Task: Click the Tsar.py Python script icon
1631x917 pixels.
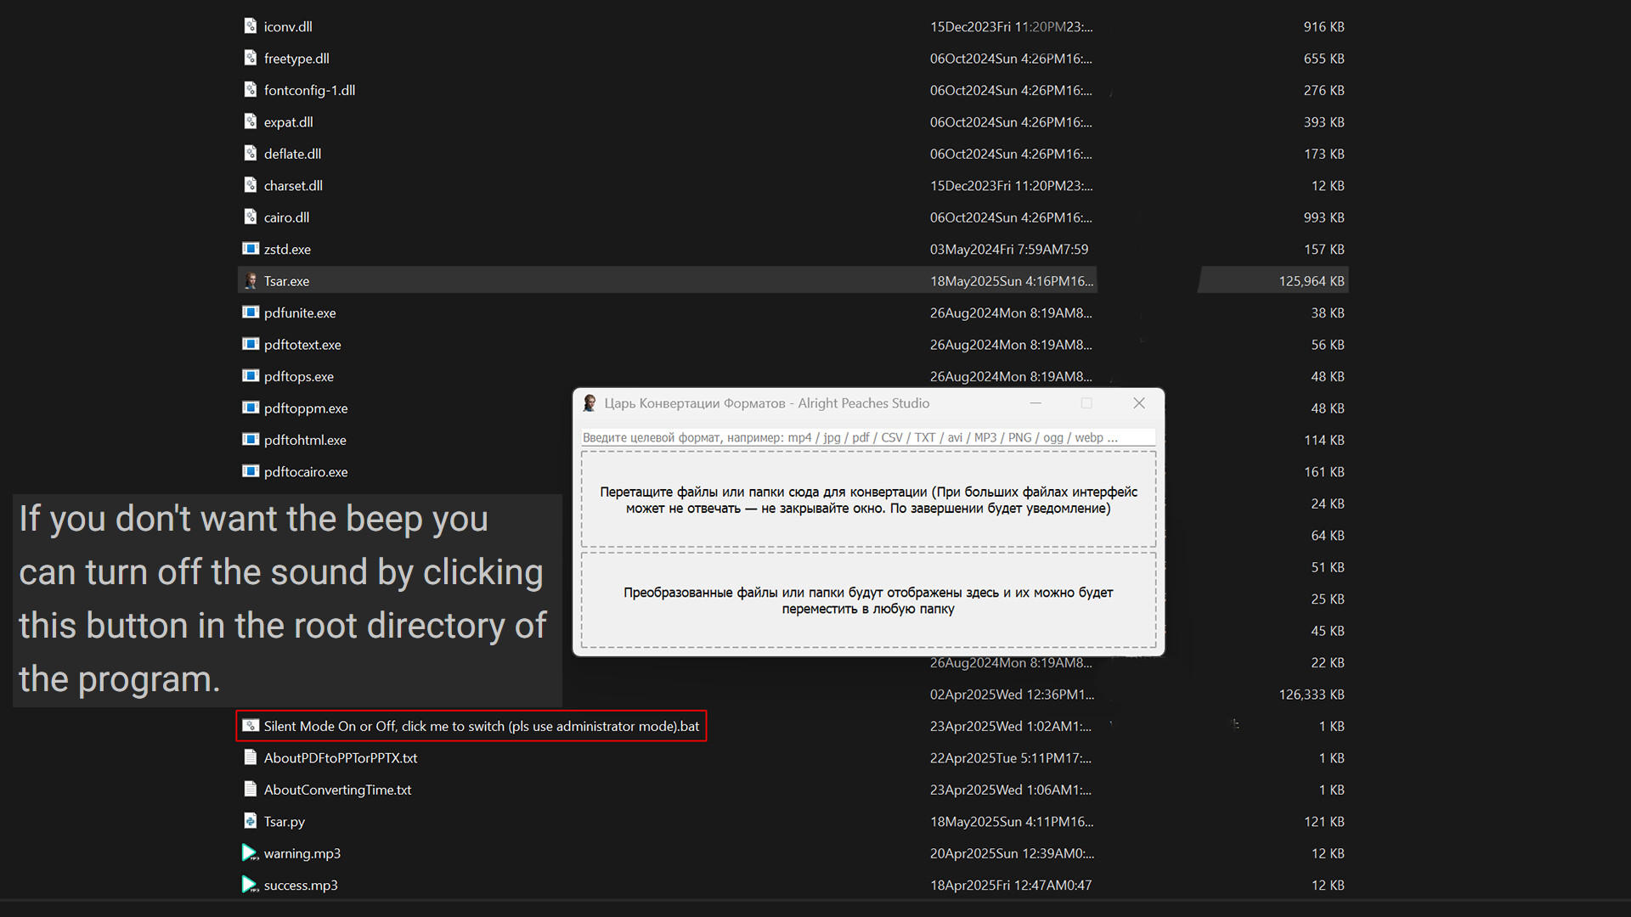Action: tap(251, 821)
